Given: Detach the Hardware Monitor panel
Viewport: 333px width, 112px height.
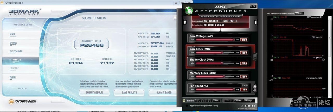Looking at the screenshot, I should [299, 13].
